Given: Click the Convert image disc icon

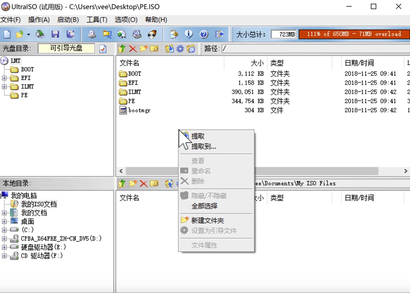Looking at the screenshot, I should click(122, 34).
